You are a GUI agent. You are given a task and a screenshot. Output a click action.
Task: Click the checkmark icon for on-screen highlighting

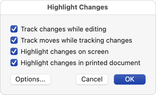tap(14, 51)
